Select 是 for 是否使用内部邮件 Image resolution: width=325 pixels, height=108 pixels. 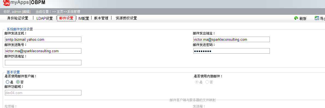click(x=197, y=82)
